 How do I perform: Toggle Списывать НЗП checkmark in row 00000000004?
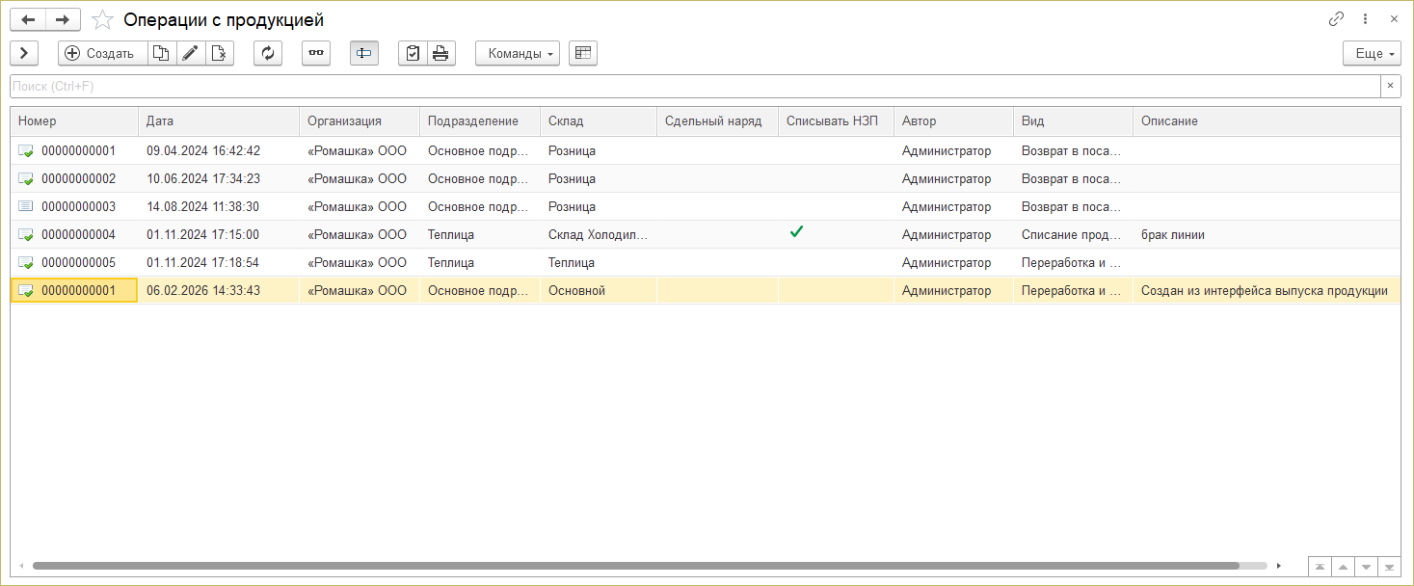point(796,232)
